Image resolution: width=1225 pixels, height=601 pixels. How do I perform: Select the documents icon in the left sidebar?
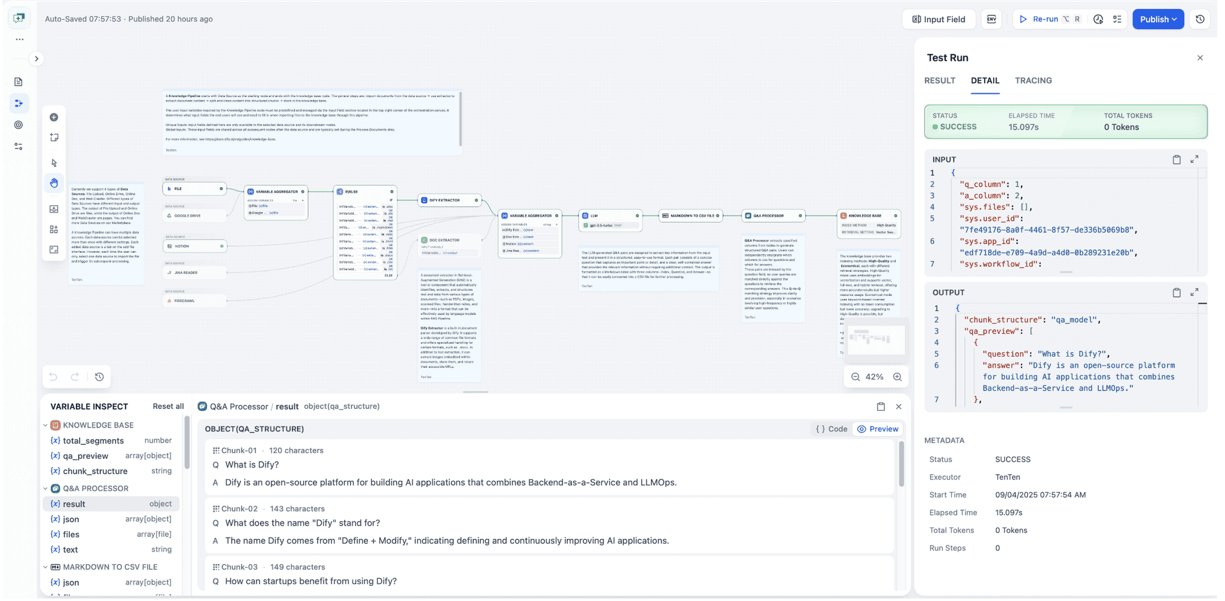click(x=19, y=81)
